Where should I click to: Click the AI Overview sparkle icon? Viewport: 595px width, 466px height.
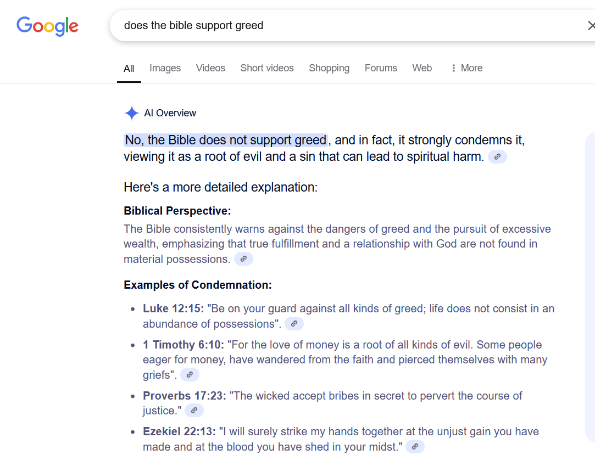pos(131,113)
